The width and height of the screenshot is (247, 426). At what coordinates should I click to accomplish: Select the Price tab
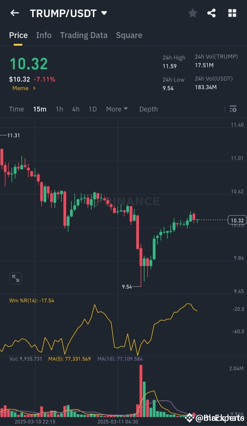[x=18, y=35]
